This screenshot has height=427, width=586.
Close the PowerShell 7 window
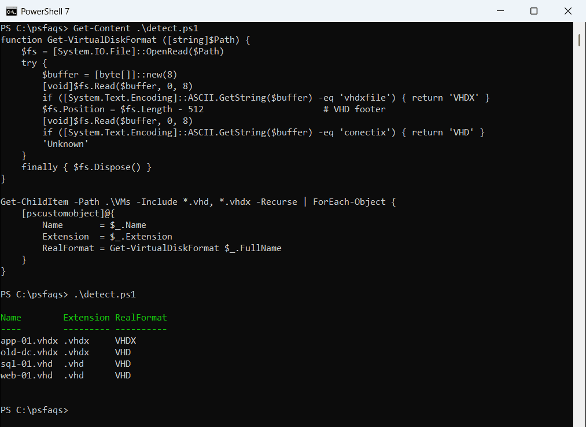pyautogui.click(x=568, y=11)
